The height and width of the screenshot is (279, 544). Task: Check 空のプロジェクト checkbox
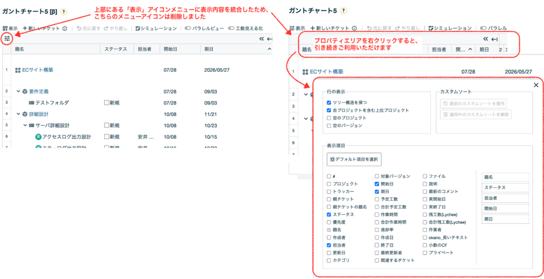point(328,118)
